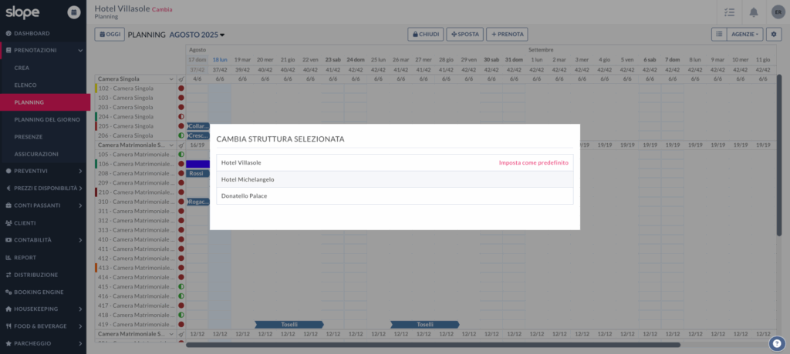Click the Toselli reservation bar

289,325
